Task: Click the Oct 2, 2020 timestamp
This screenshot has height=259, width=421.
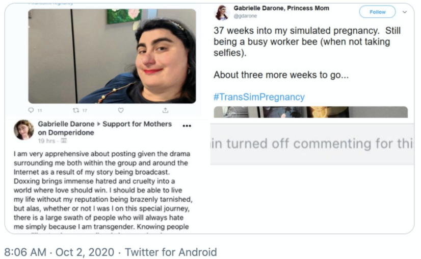Action: pos(85,252)
